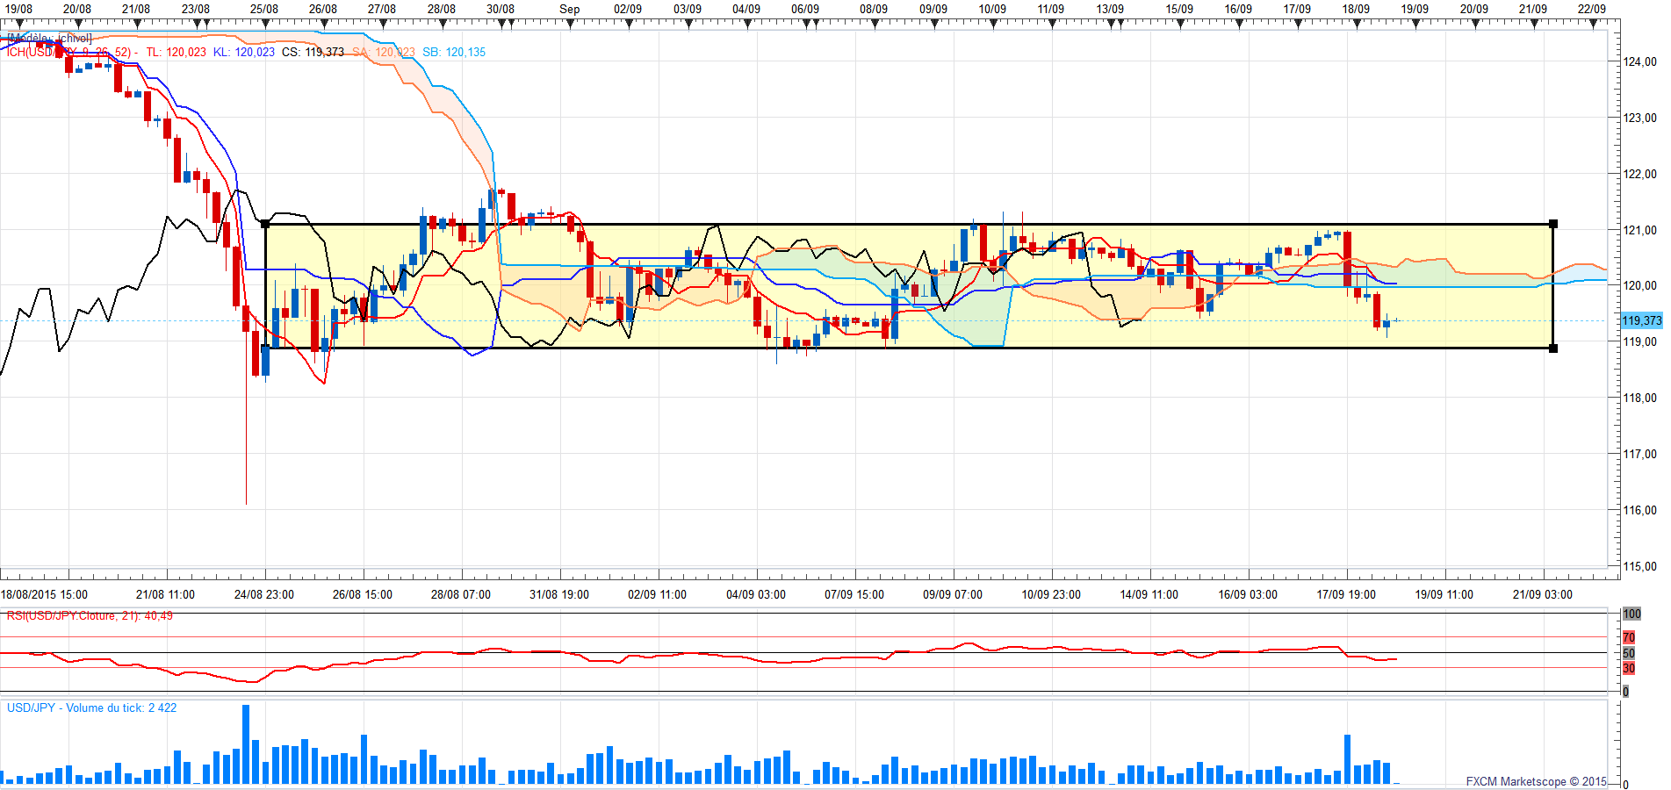Click the rectangle's top-left corner handle

pos(266,224)
